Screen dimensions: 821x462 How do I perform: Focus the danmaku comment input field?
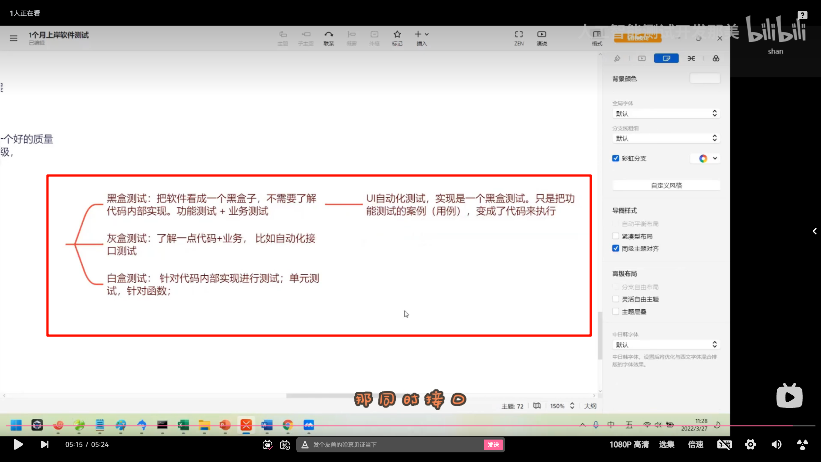[x=396, y=445]
